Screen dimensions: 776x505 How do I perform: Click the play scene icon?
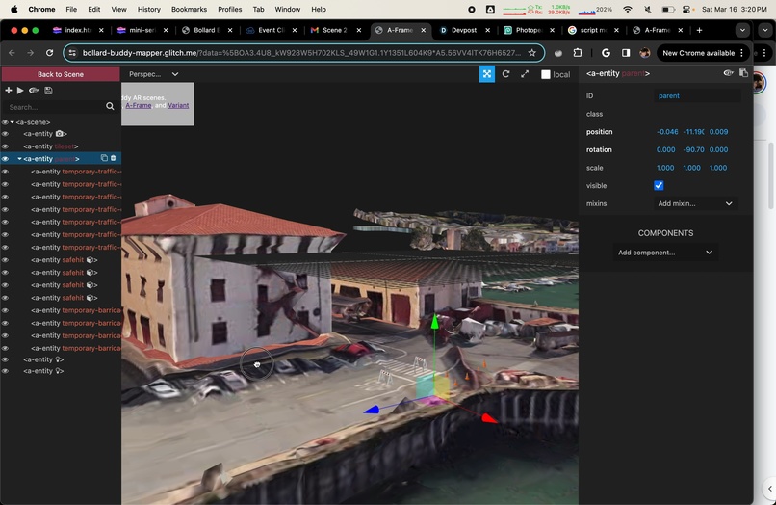pos(20,91)
